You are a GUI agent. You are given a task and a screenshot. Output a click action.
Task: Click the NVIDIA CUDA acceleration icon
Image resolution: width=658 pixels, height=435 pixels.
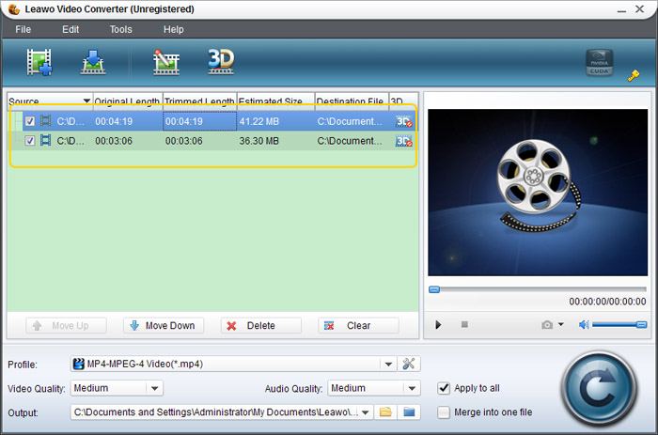point(600,63)
